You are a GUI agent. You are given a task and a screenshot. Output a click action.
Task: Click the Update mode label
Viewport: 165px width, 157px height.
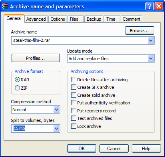click(80, 51)
